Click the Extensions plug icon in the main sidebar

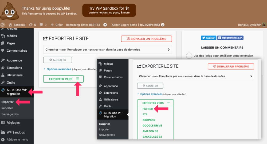(3, 68)
